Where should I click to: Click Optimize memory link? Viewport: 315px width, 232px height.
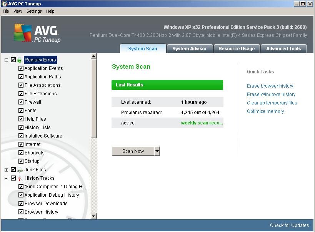pyautogui.click(x=265, y=111)
